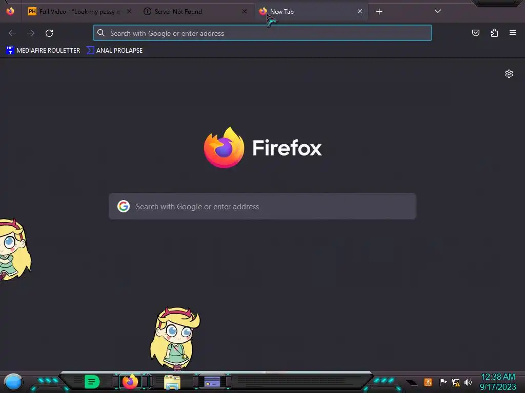Focus the address bar at the top
Screen dimensions: 525x393
click(262, 33)
